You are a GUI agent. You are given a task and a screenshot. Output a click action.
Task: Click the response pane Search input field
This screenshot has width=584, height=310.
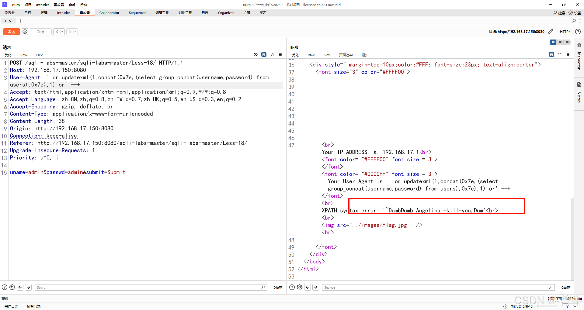[438, 287]
